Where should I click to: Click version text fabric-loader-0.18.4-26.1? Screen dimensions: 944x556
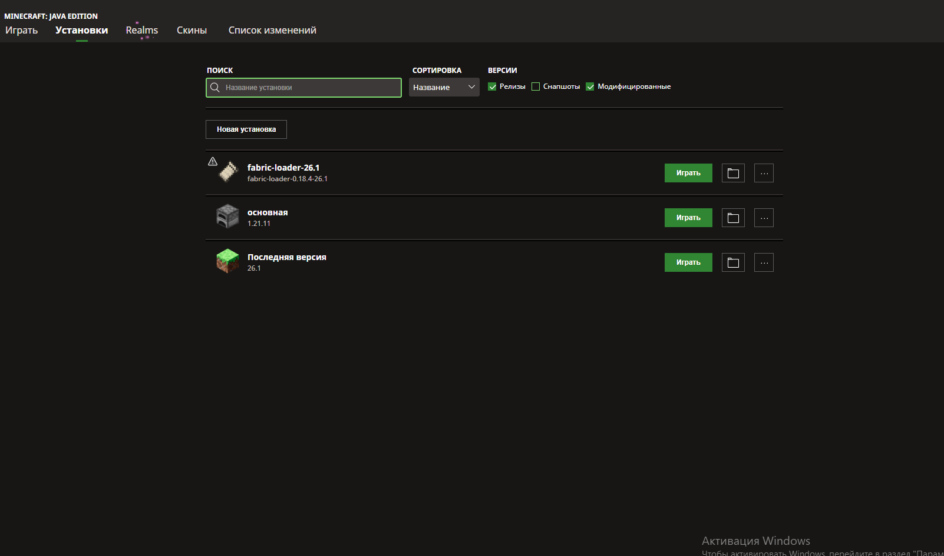pos(288,179)
